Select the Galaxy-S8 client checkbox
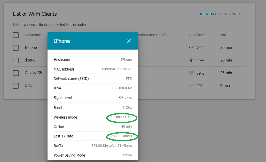 pos(16,73)
